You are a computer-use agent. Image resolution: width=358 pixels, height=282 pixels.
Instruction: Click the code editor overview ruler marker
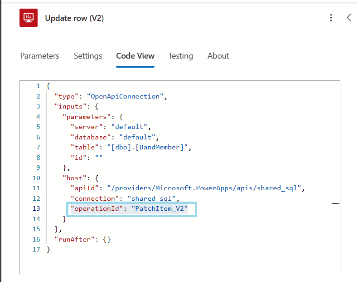[336, 203]
